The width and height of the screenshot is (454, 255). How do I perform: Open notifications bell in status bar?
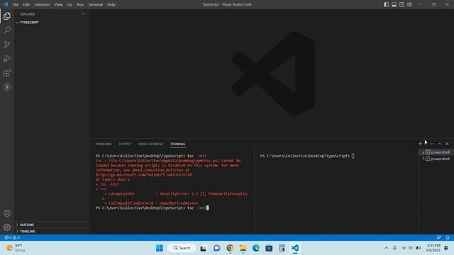pyautogui.click(x=448, y=237)
